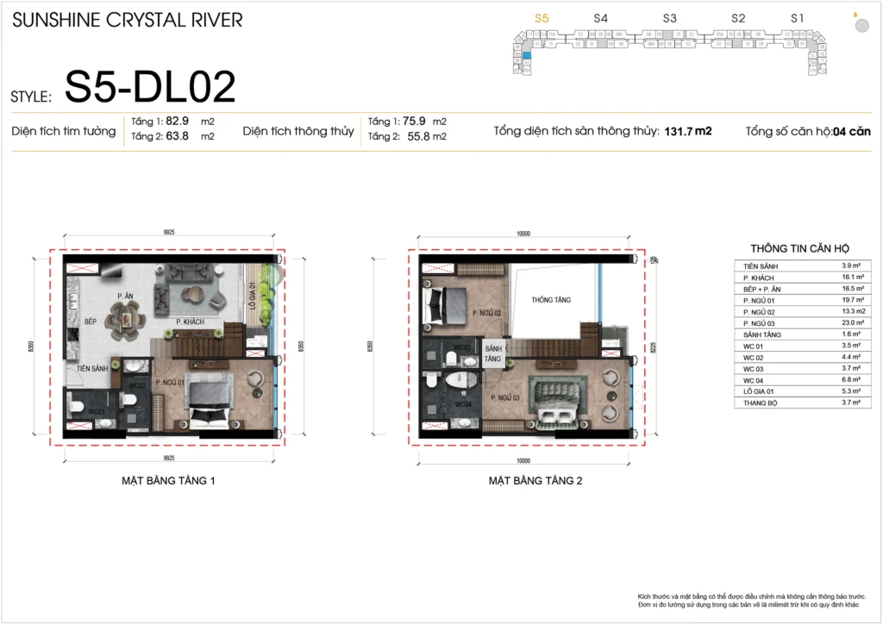Click the S5-DL02 style title
Image resolution: width=883 pixels, height=624 pixels.
(150, 87)
